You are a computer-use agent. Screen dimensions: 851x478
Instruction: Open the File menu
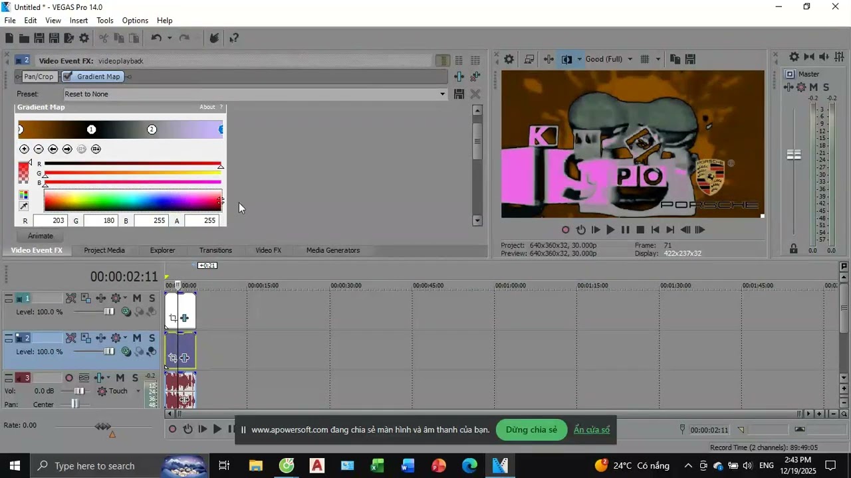click(x=10, y=21)
